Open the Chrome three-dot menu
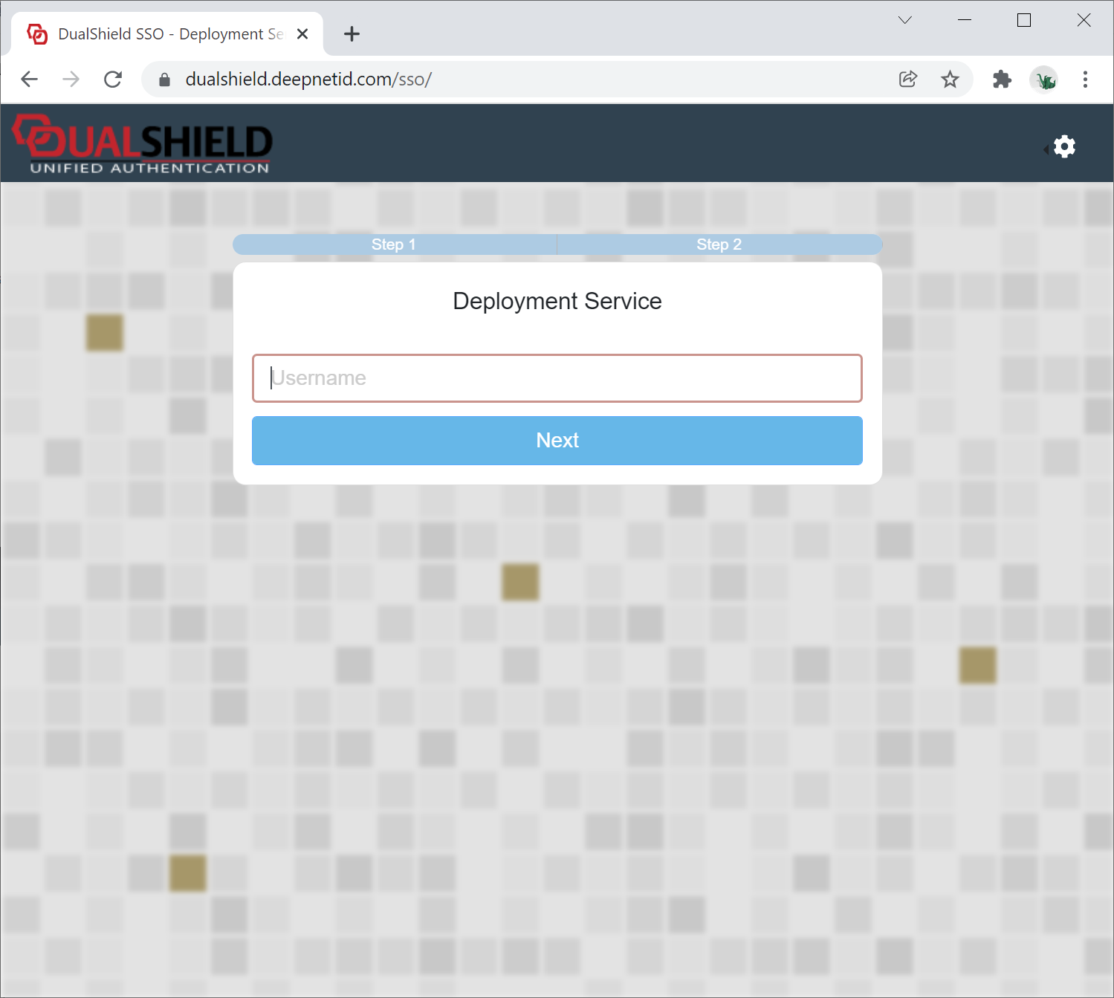 [1085, 80]
